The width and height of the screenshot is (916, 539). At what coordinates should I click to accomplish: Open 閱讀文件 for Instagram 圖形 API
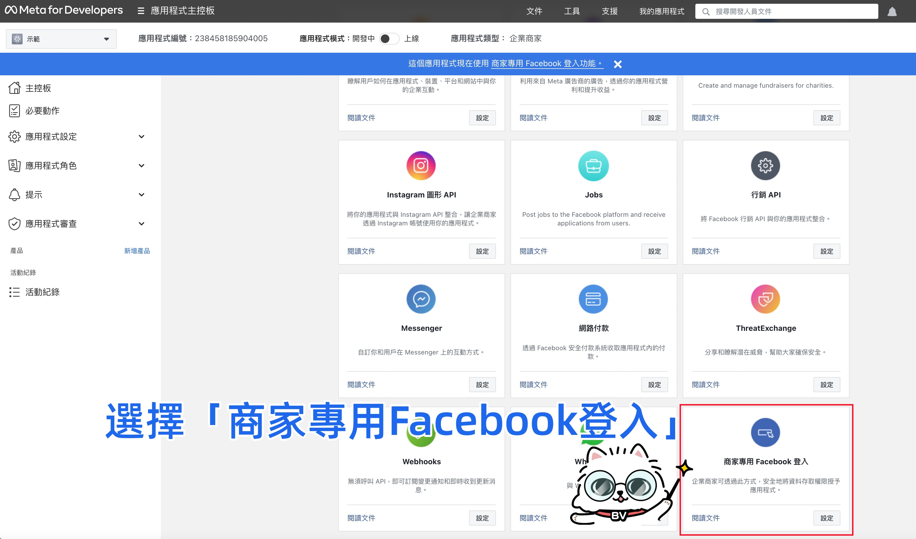(x=361, y=251)
